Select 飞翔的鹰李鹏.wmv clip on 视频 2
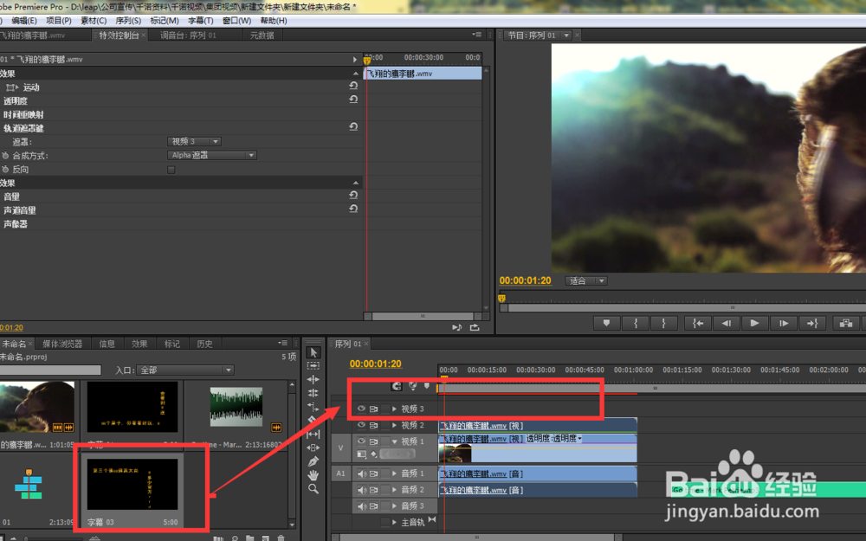 (538, 426)
